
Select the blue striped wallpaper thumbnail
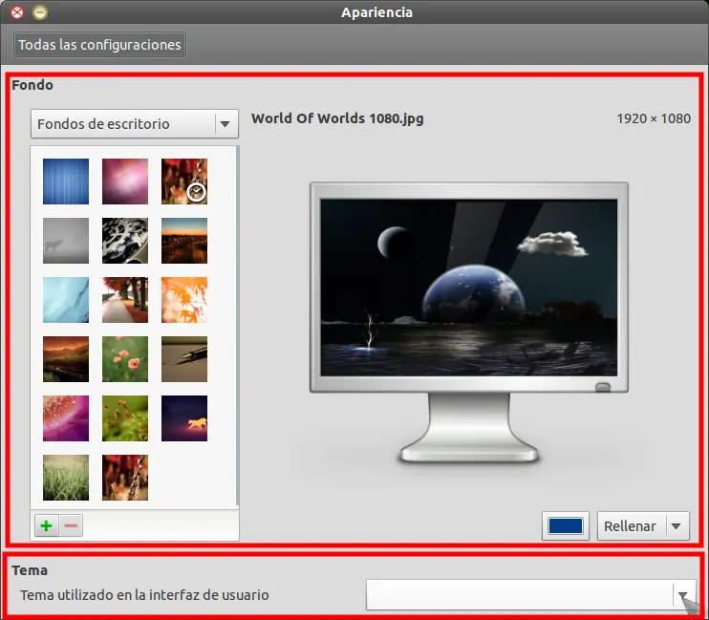66,182
